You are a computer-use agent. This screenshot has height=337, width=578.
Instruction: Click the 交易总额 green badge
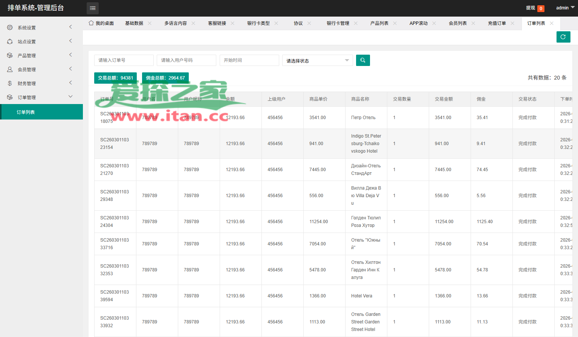click(x=115, y=78)
